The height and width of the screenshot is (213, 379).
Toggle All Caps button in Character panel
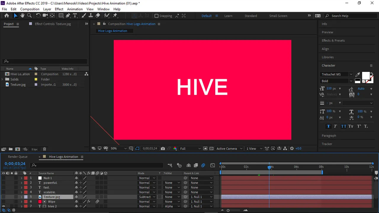[x=343, y=126]
